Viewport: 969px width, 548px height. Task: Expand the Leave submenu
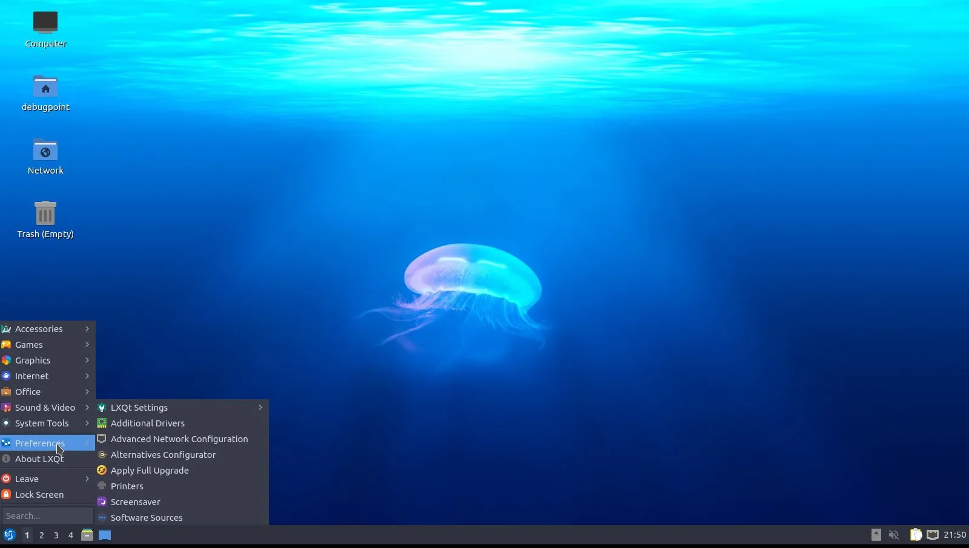tap(28, 478)
